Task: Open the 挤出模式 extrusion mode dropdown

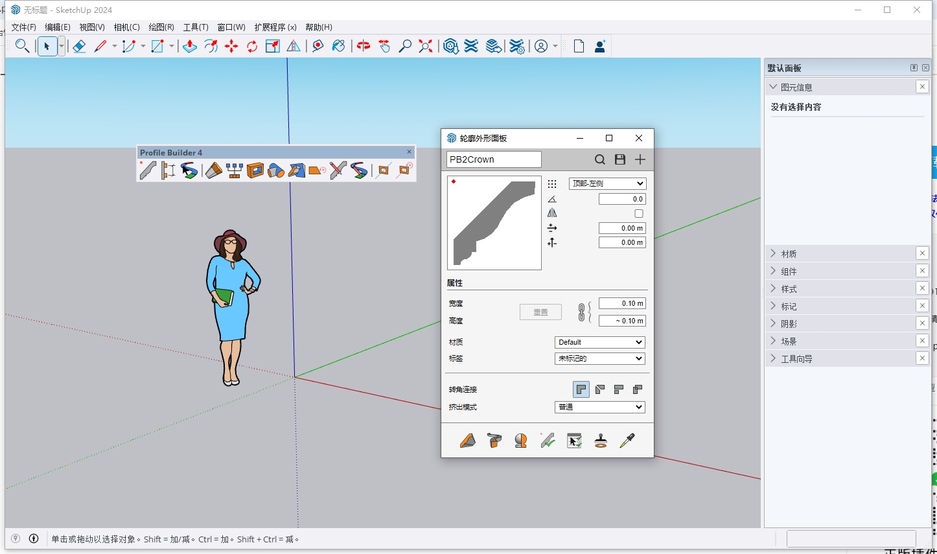Action: point(599,407)
